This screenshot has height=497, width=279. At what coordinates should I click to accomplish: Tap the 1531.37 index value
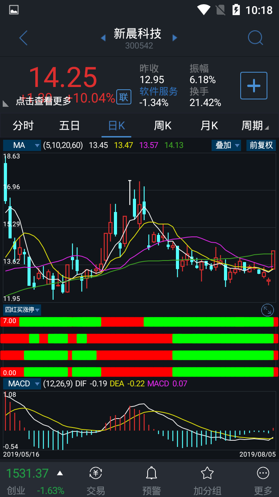click(28, 473)
